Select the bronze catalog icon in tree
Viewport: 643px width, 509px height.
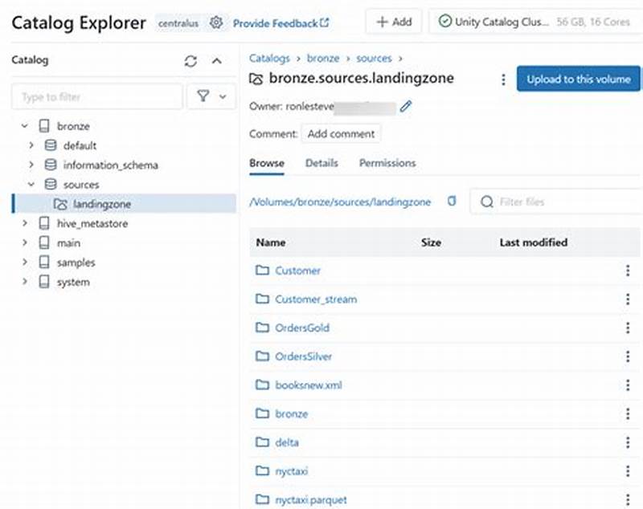pos(43,126)
